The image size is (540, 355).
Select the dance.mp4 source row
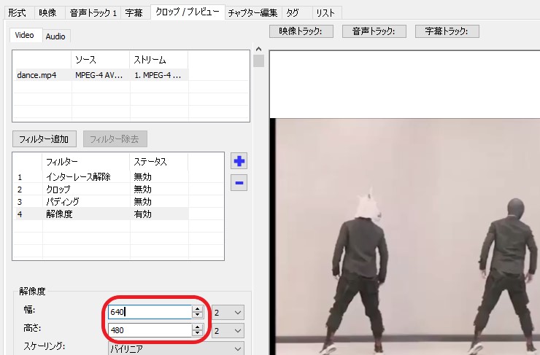[36, 74]
